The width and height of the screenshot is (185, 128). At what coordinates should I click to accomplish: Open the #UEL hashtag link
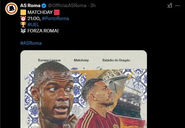33,25
